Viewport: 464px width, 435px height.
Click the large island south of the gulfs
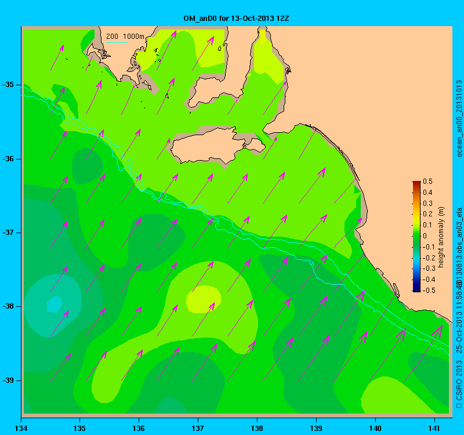point(217,146)
